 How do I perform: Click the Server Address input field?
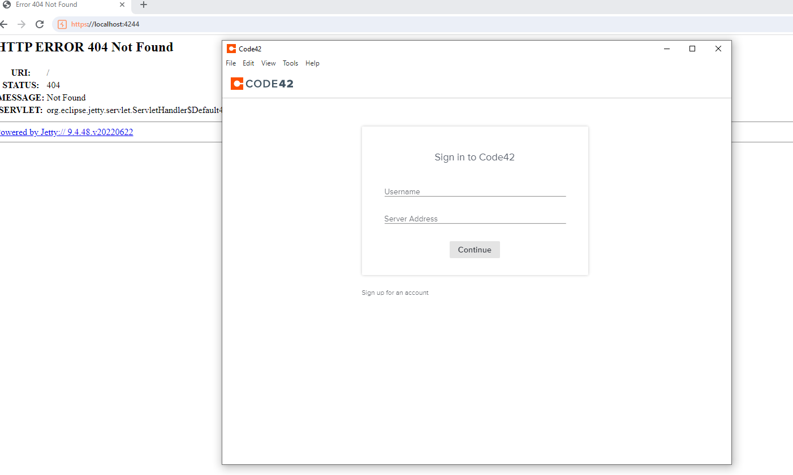475,219
